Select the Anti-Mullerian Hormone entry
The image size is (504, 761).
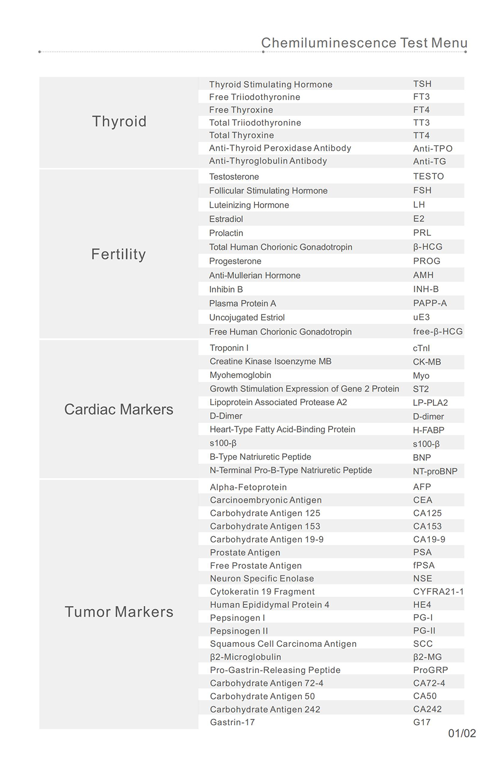255,275
